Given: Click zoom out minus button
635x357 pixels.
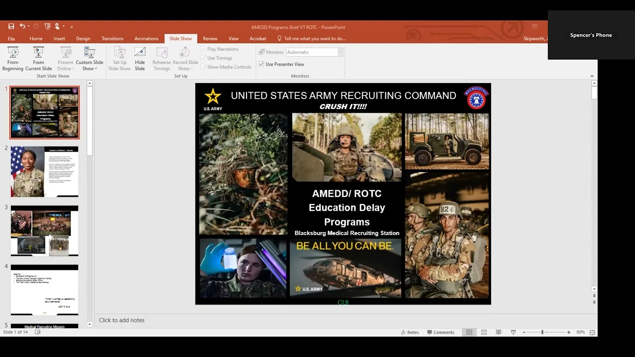Looking at the screenshot, I should [524, 332].
